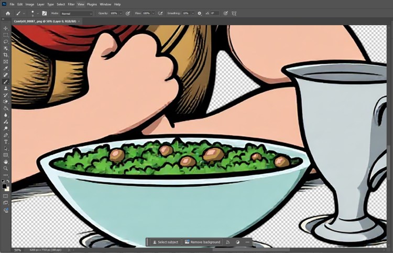
Task: Select the Crop tool
Action: pos(6,55)
